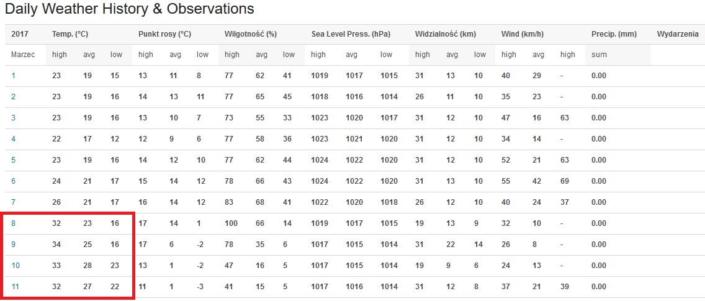Open the day 10 link
The width and height of the screenshot is (705, 301).
[x=16, y=266]
